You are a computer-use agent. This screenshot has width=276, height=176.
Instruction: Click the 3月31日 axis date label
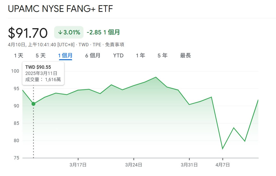(189, 165)
